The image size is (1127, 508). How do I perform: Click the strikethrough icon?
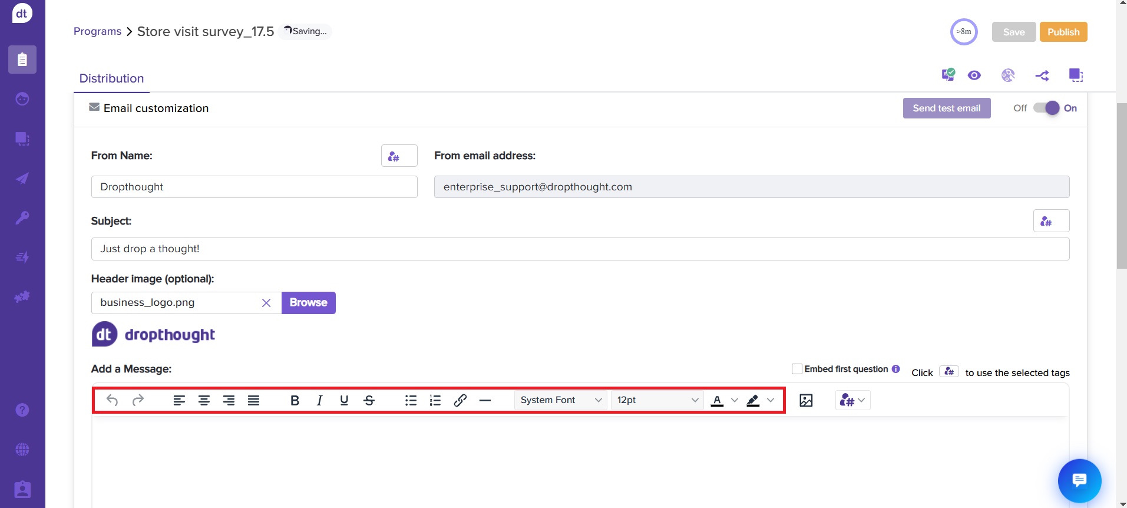369,401
